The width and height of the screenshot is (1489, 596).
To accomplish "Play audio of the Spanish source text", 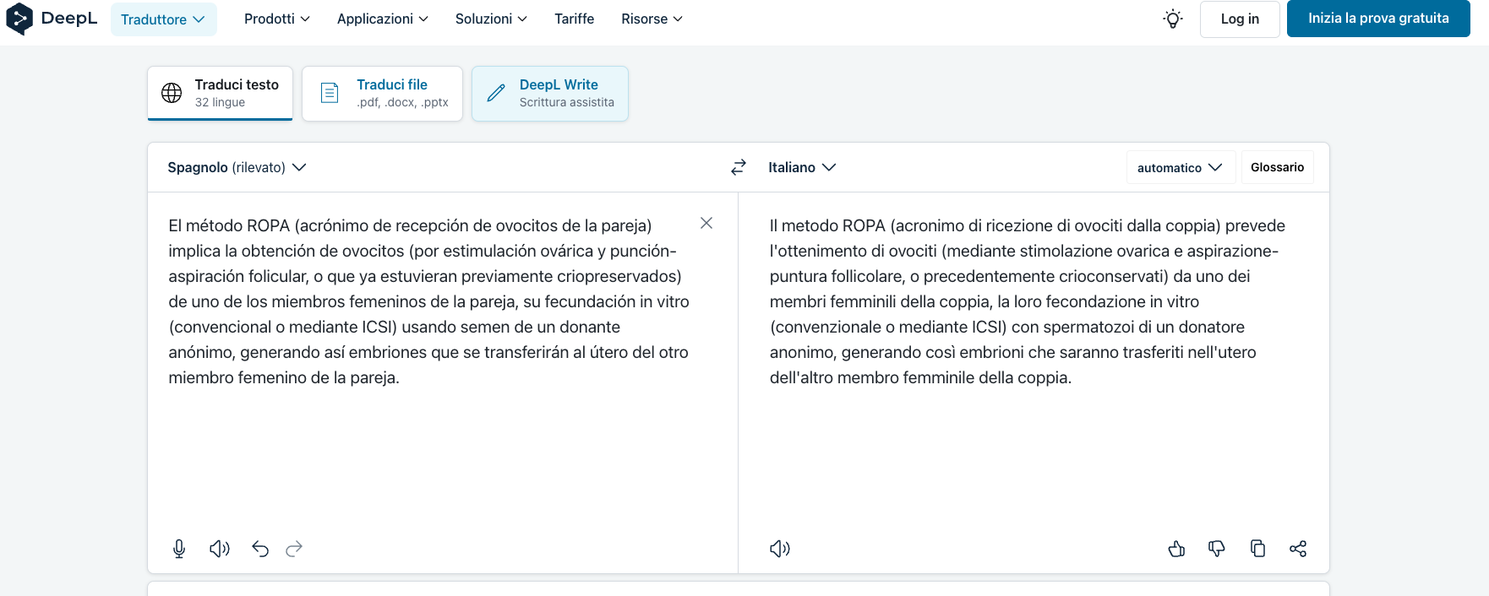I will (x=220, y=549).
